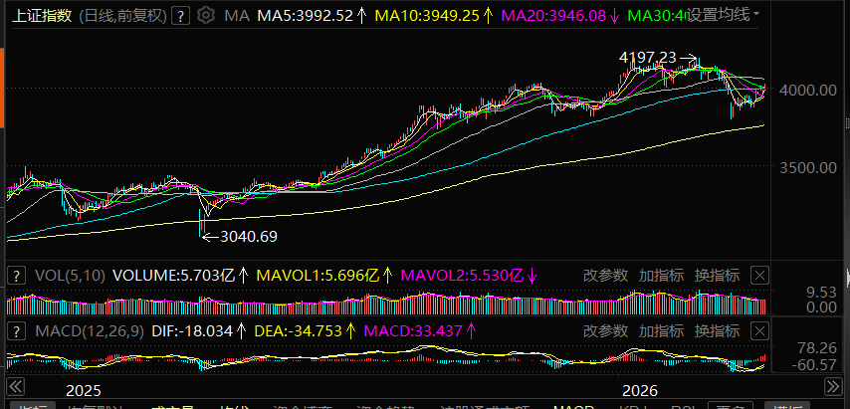
Task: Close the VOL indicator panel
Action: [759, 276]
